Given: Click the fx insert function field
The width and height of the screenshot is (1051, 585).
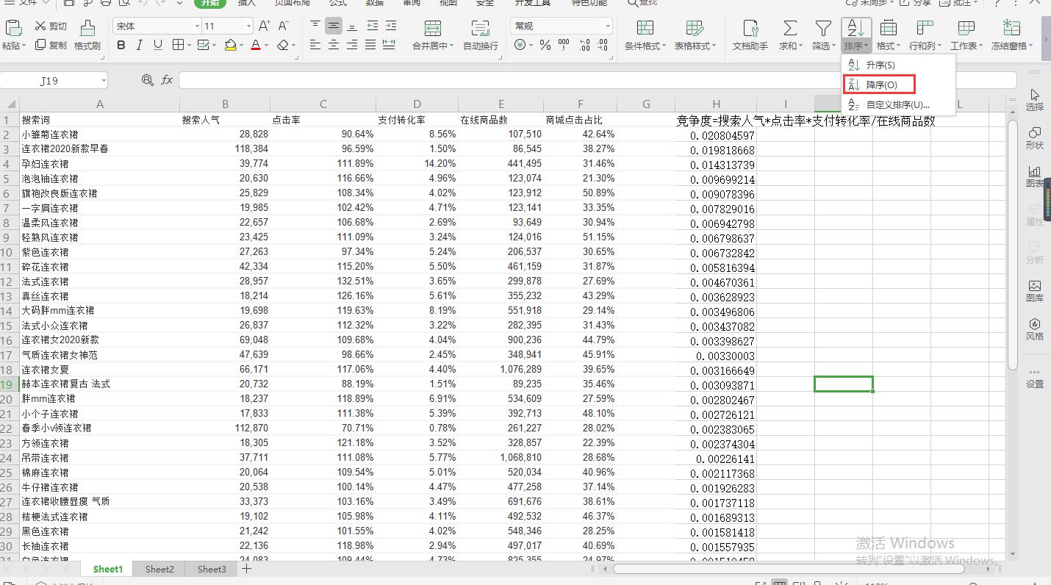Looking at the screenshot, I should pyautogui.click(x=167, y=80).
